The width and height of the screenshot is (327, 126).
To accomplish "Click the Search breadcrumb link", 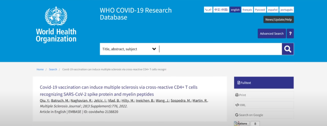I will pos(53,69).
